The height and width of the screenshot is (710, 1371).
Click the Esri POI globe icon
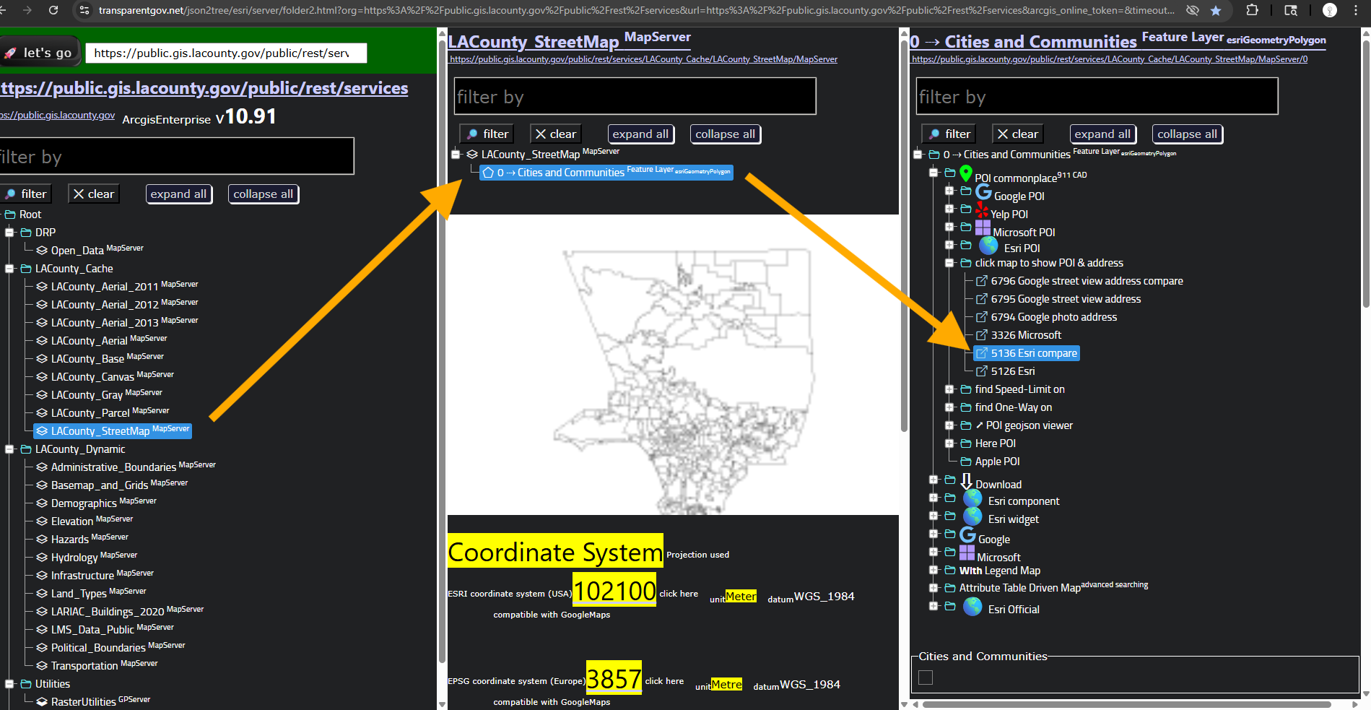[x=988, y=246]
